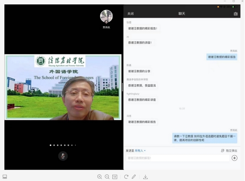Viewport: 245px width, 181px height.
Task: Click the zoom out magnifier icon
Action: tap(107, 177)
